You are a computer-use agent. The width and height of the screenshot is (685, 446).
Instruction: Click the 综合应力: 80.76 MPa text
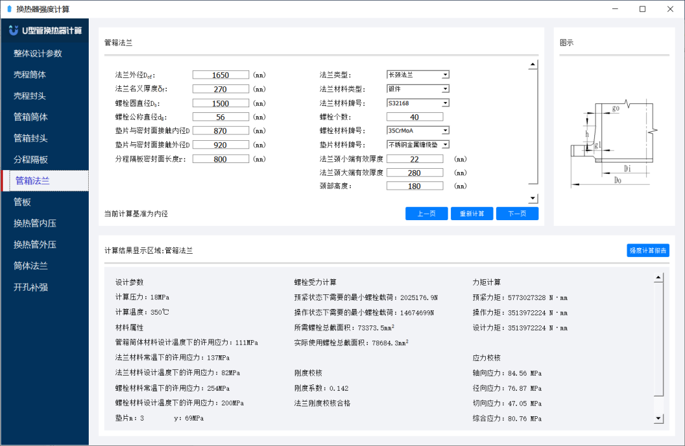pos(507,419)
